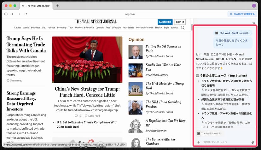Open the Markets & Finance nav section
261x150 pixels.
84,28
